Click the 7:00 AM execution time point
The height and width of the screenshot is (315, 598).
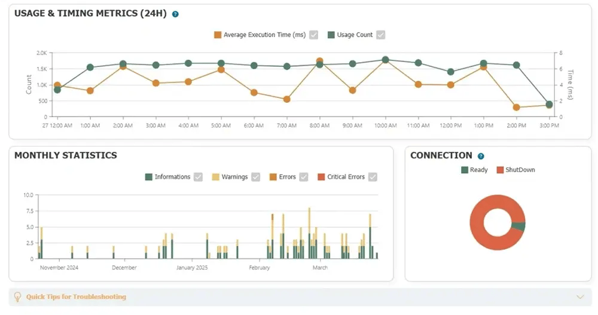coord(287,99)
